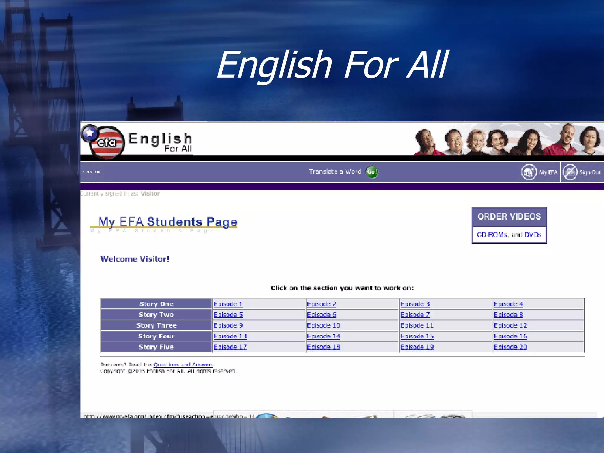Click the My EFA text label
The image size is (604, 453).
click(548, 172)
